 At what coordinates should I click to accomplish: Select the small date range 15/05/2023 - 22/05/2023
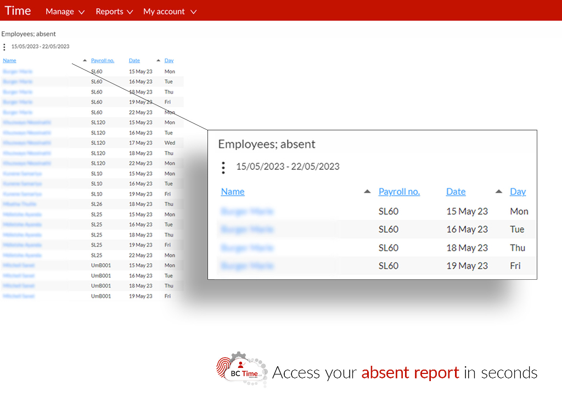click(41, 47)
